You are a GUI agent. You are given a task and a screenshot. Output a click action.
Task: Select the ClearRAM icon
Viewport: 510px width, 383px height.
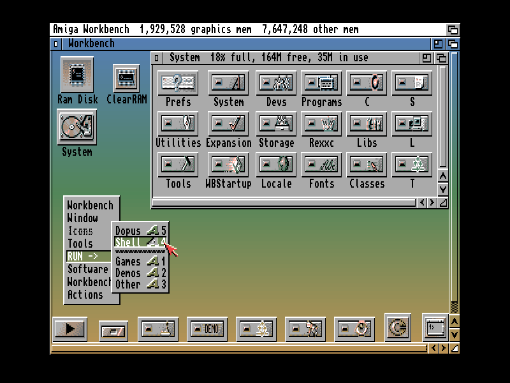coord(126,78)
